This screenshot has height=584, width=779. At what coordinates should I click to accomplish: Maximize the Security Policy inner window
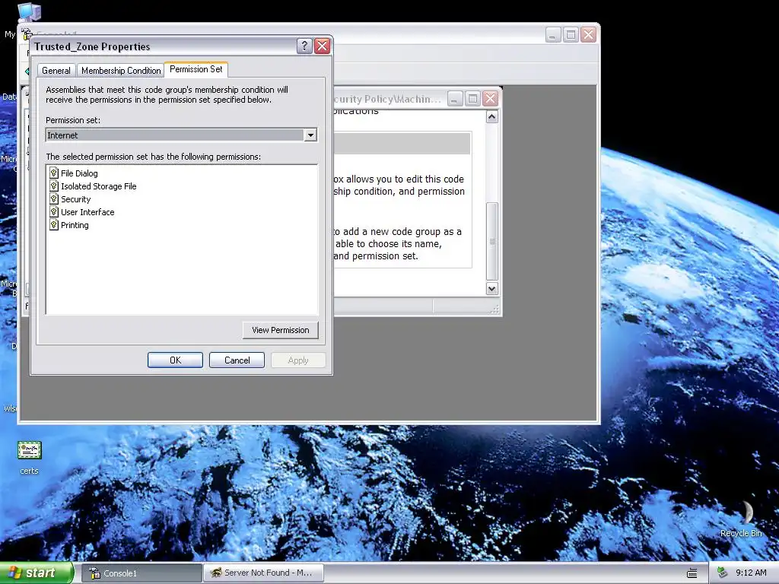472,99
